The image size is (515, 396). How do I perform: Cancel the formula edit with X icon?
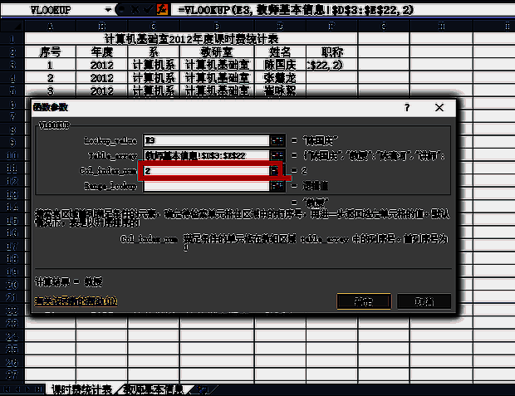point(135,10)
